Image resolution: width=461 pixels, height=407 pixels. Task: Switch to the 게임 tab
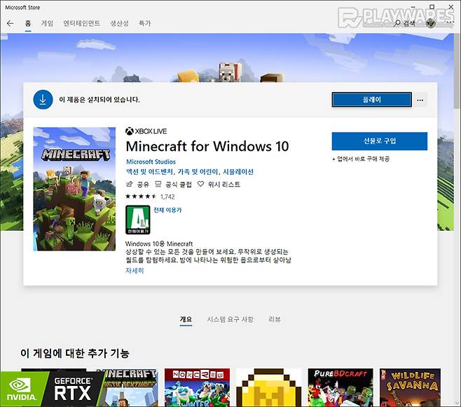[47, 23]
